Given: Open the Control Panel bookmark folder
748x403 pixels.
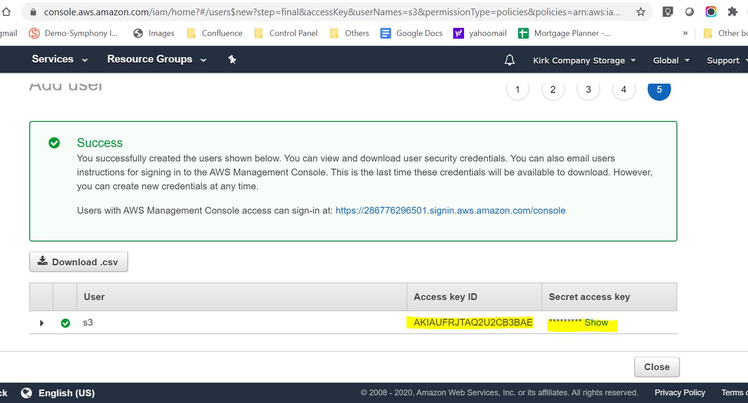Looking at the screenshot, I should pyautogui.click(x=286, y=33).
